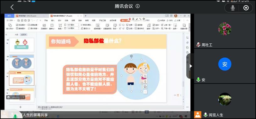Switch to 青春课堂7-29(2.0).pptx document tab
The width and height of the screenshot is (256, 119).
click(x=28, y=16)
